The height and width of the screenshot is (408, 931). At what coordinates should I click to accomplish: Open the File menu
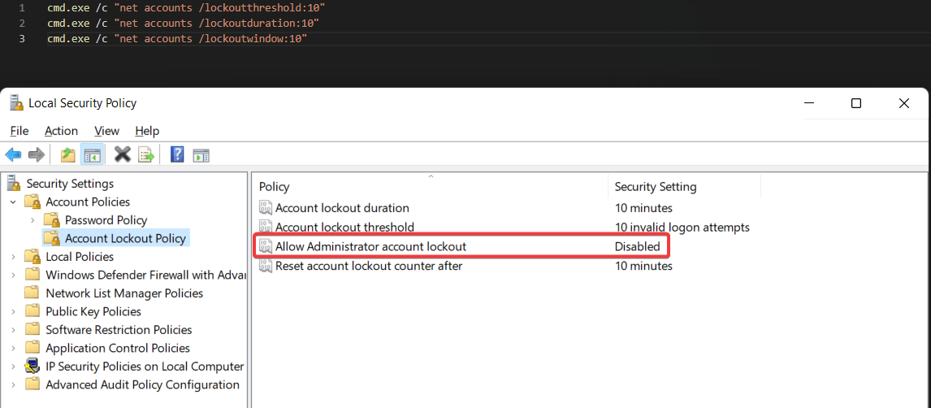[19, 131]
